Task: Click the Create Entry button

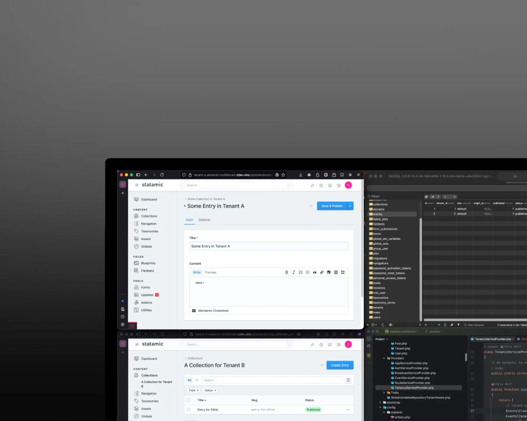Action: click(x=340, y=365)
